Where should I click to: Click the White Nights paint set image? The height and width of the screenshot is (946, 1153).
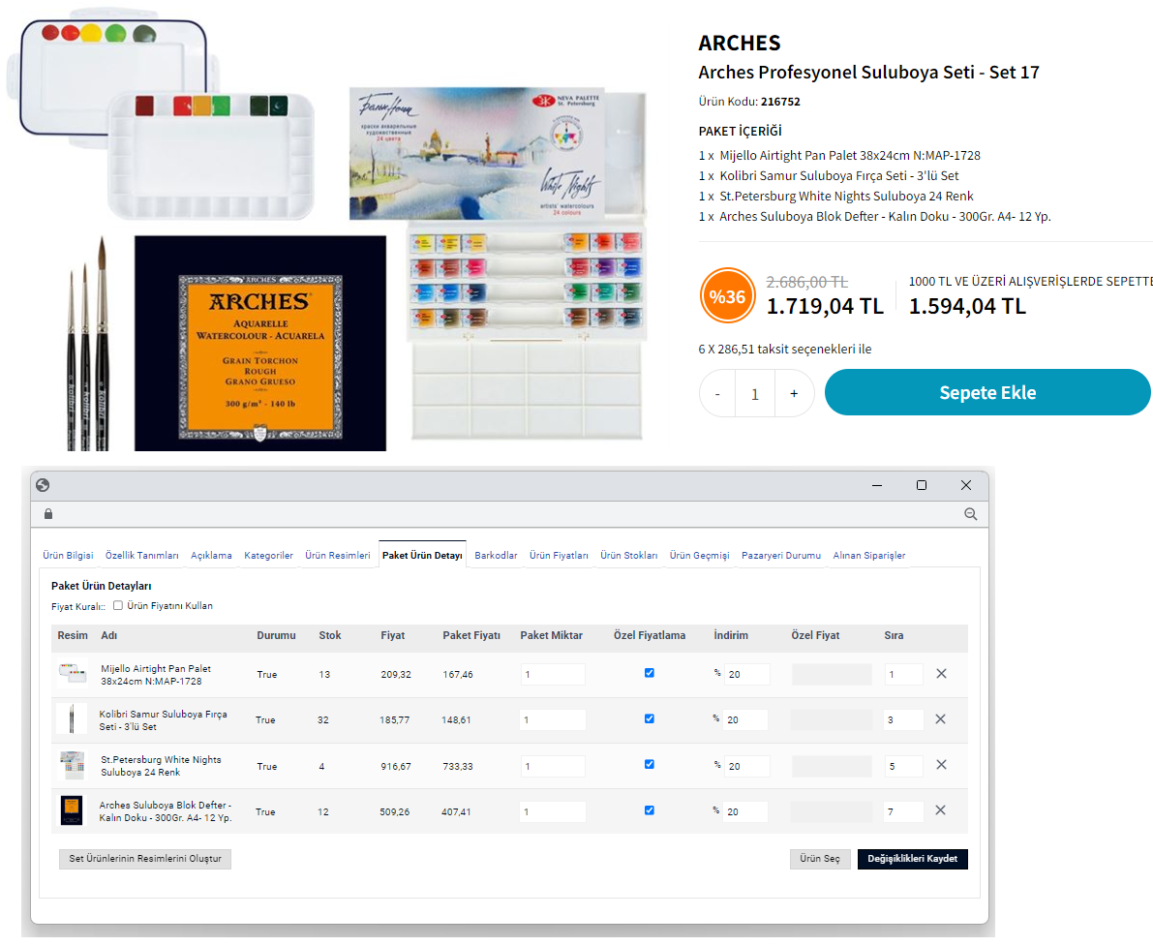click(x=498, y=262)
